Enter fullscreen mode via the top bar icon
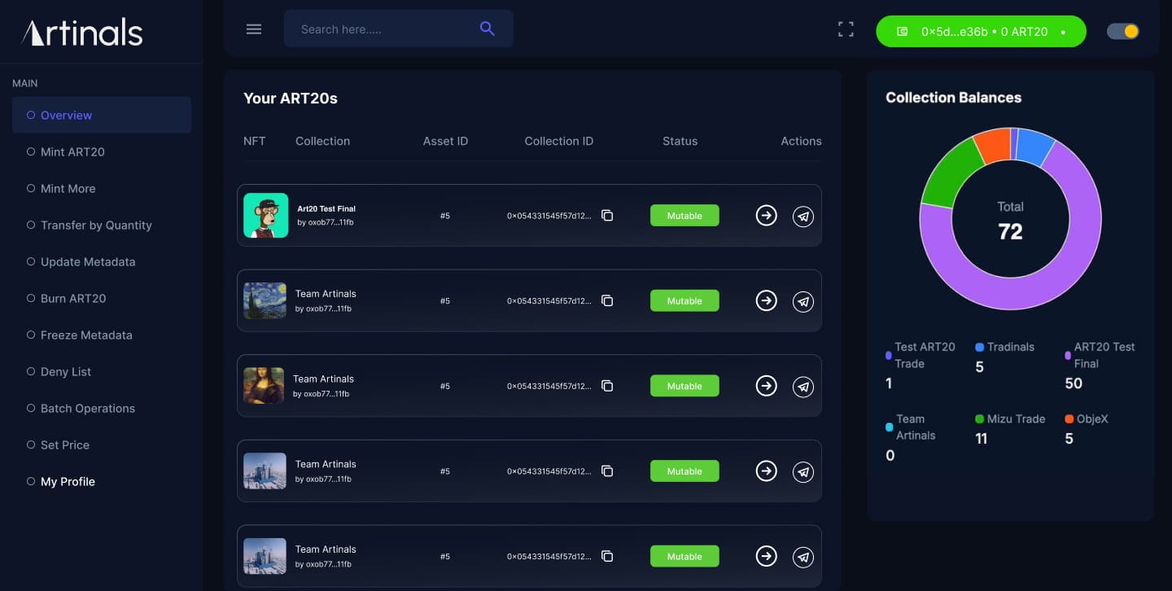Screen dimensions: 1172x591 (x=846, y=30)
